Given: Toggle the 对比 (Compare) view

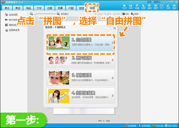Looking at the screenshot, I should [x=126, y=14].
